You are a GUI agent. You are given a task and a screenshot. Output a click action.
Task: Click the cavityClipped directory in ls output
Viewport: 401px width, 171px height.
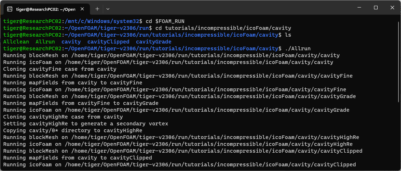coord(108,42)
